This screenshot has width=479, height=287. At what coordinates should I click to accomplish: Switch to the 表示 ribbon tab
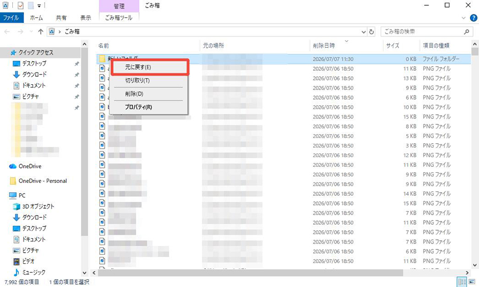85,18
